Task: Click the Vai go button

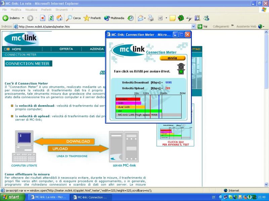Action: [202, 26]
